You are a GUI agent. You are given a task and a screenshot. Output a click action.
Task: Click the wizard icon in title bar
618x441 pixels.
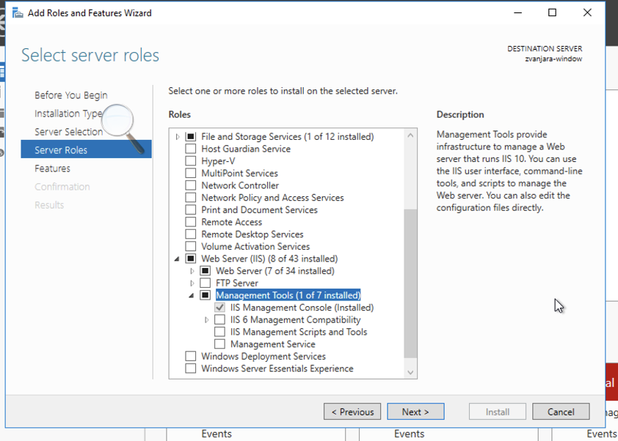coord(18,12)
